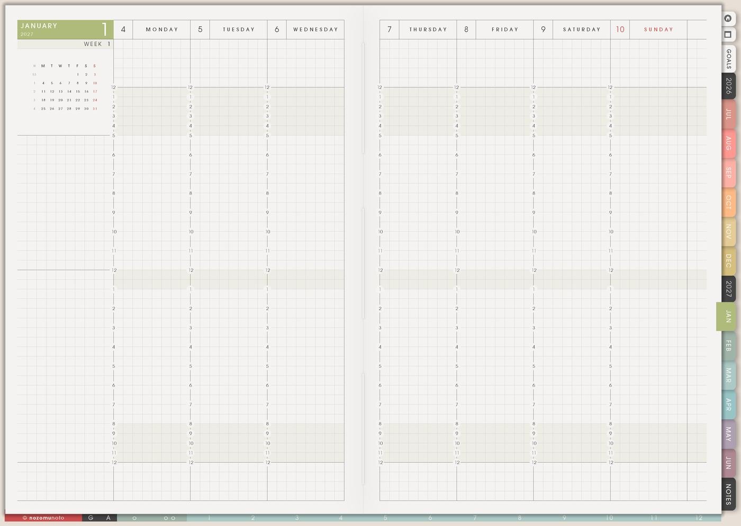Open the FEB month tab
The width and height of the screenshot is (741, 526).
728,346
